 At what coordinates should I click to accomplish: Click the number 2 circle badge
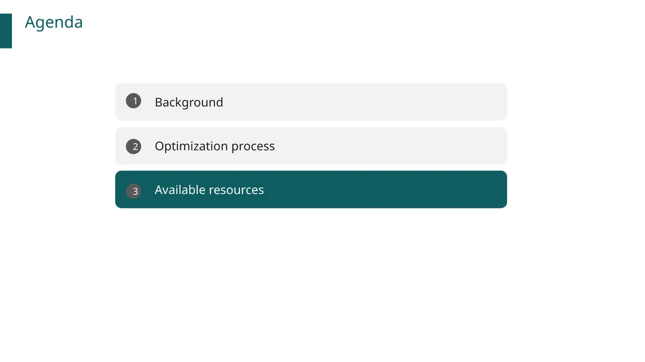134,147
